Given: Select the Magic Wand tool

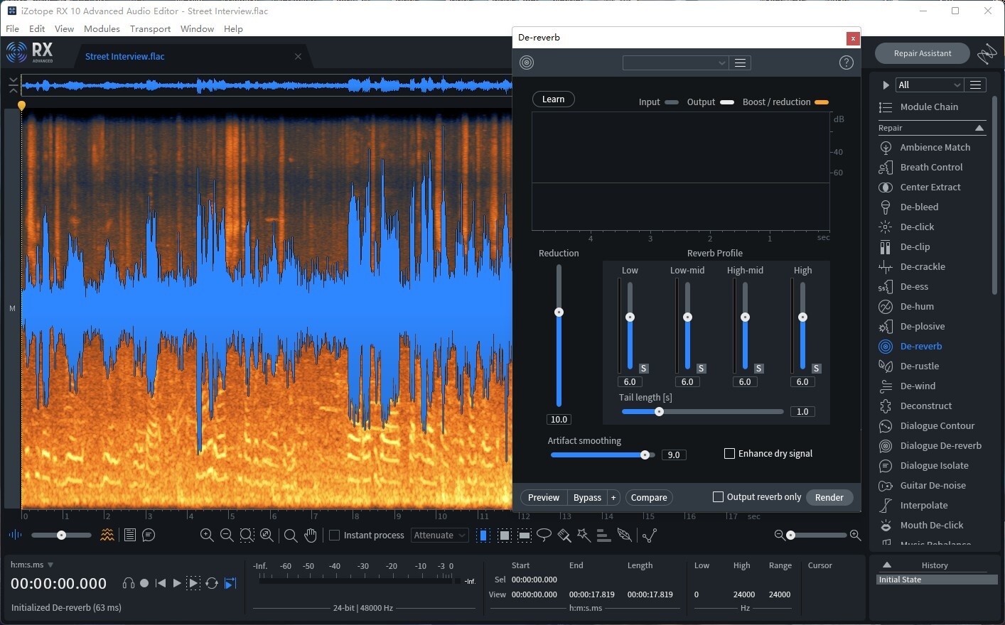Looking at the screenshot, I should (x=584, y=535).
